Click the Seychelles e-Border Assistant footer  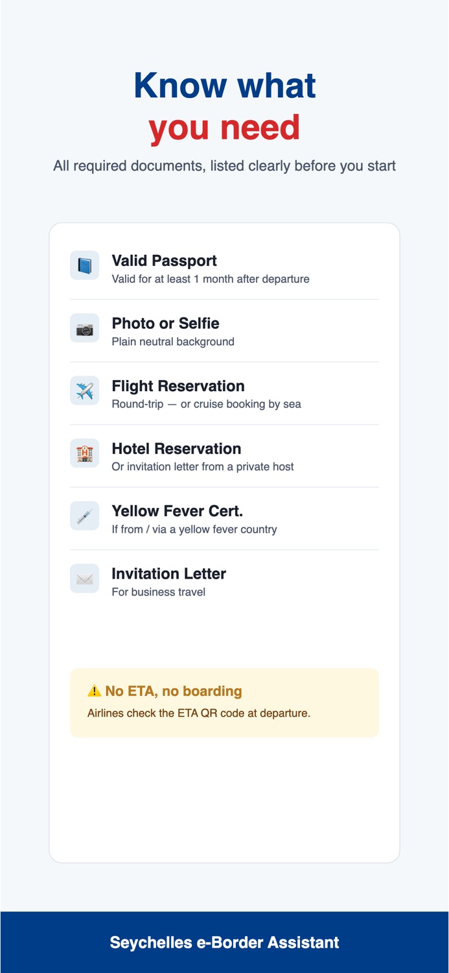(224, 943)
